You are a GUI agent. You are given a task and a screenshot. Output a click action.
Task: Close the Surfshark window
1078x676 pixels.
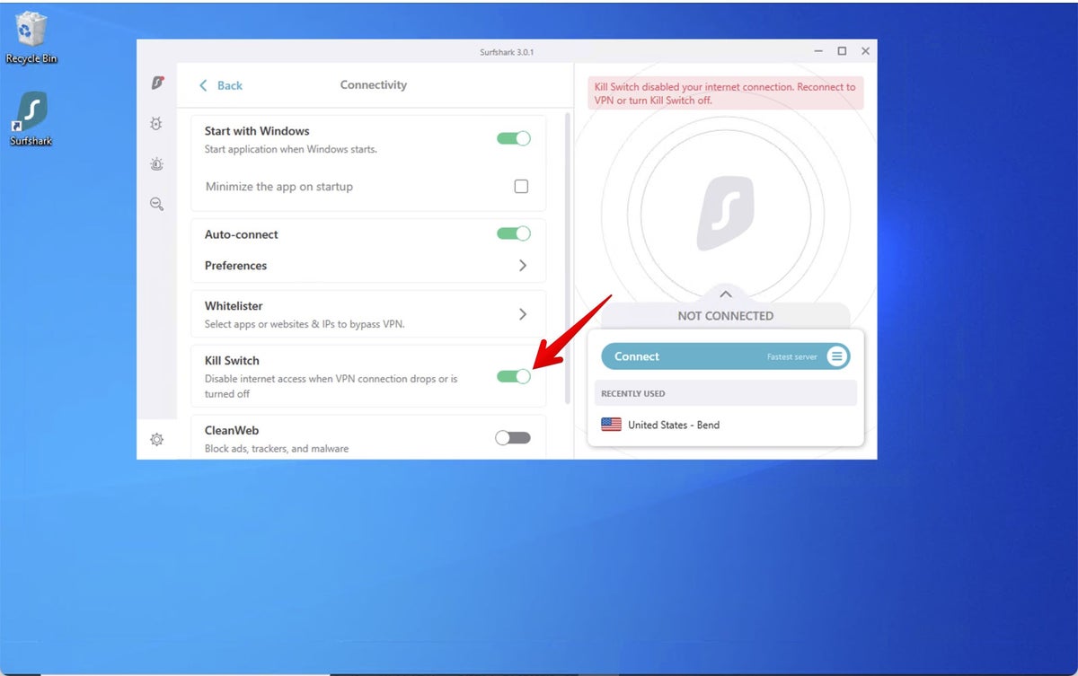pyautogui.click(x=865, y=51)
